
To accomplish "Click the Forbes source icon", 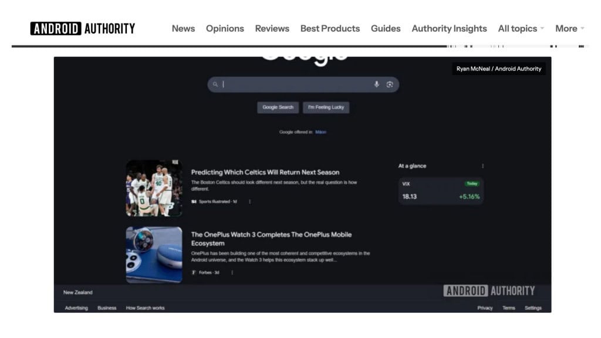I will click(x=194, y=272).
